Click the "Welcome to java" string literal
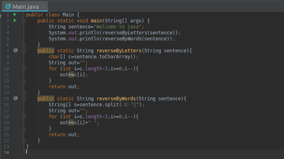284x159 pixels. pos(117,27)
